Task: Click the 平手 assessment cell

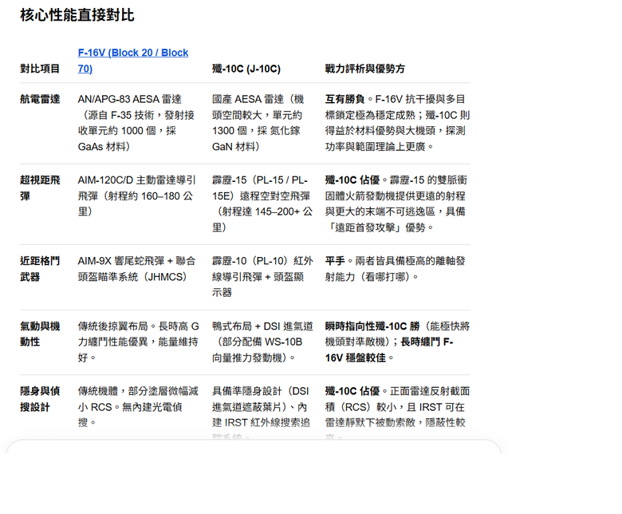Action: [395, 269]
